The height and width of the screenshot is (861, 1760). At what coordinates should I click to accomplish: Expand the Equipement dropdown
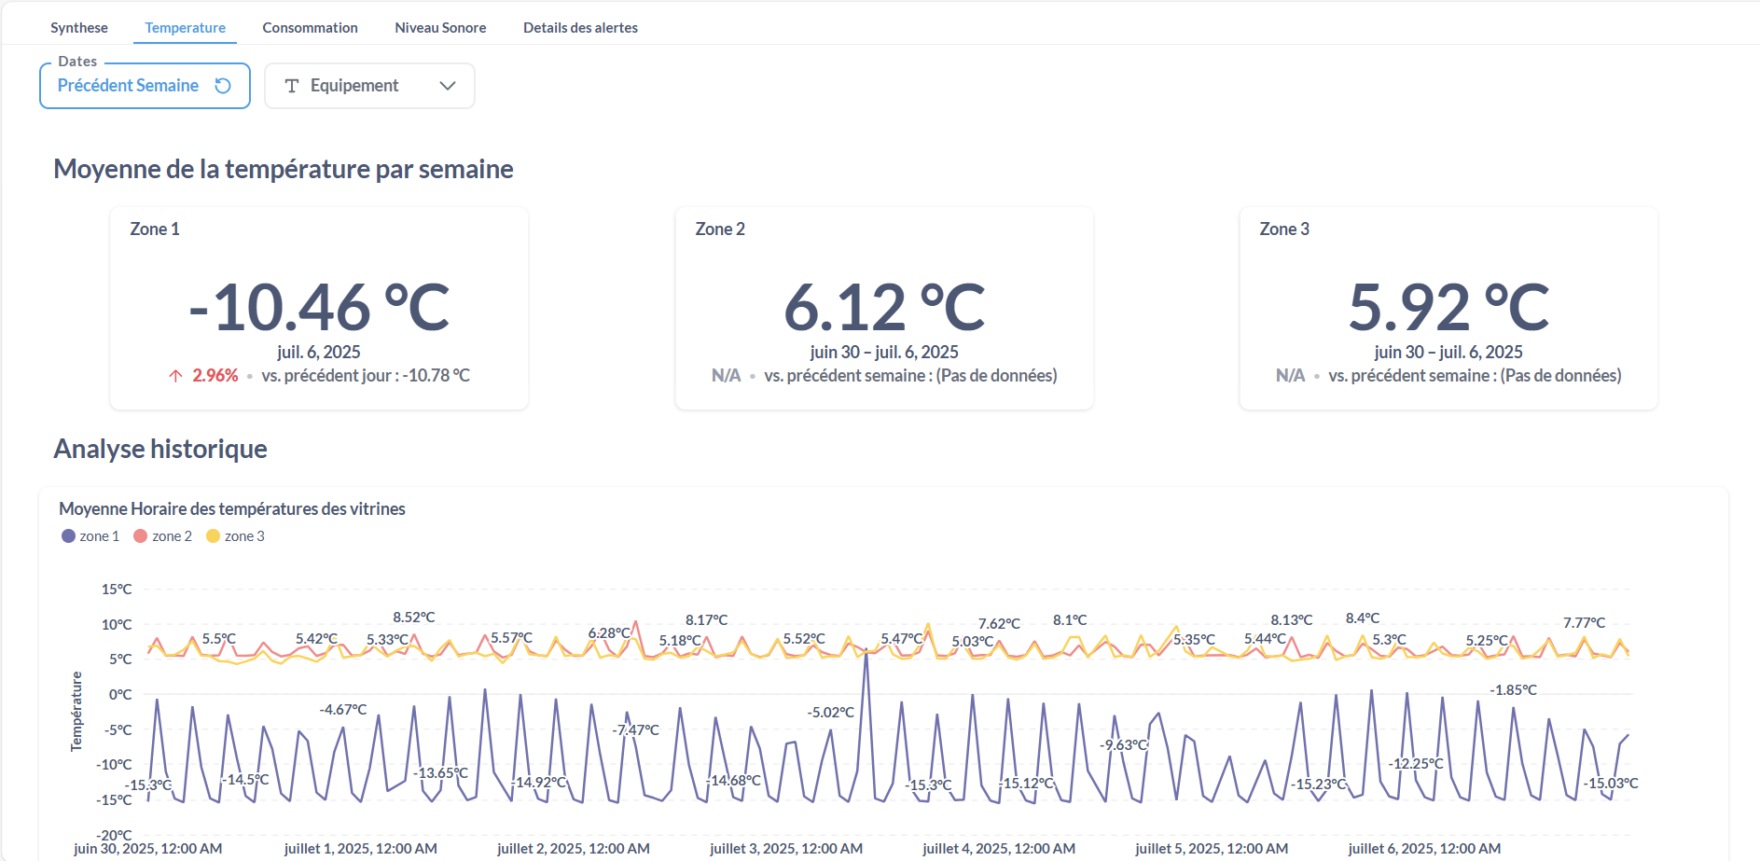pos(369,85)
